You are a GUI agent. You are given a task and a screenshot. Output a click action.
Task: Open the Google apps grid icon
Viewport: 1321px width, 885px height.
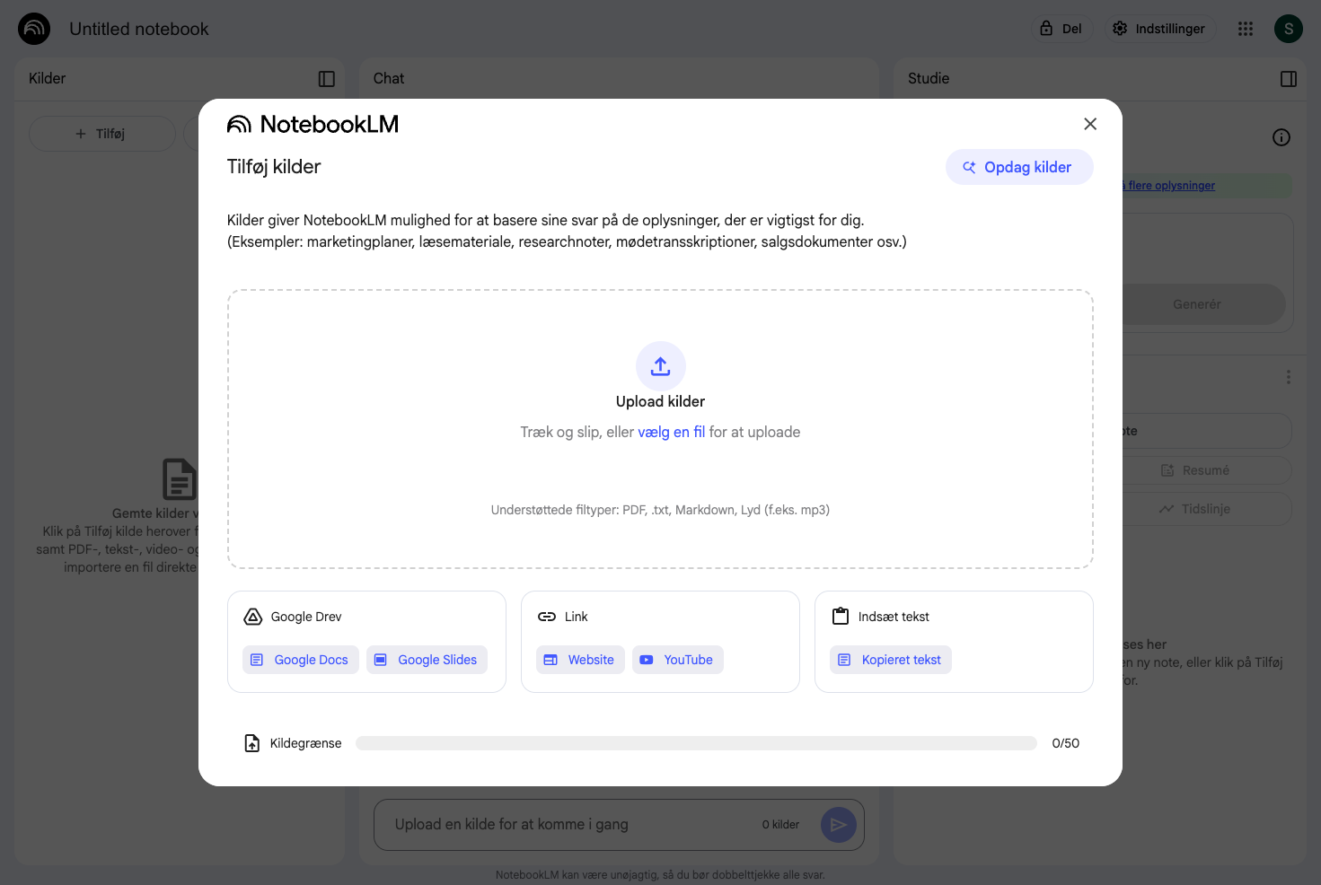tap(1246, 28)
